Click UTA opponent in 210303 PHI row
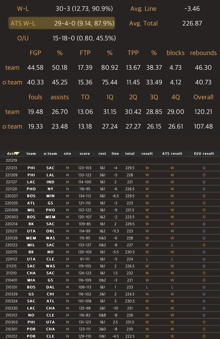 pyautogui.click(x=51, y=322)
